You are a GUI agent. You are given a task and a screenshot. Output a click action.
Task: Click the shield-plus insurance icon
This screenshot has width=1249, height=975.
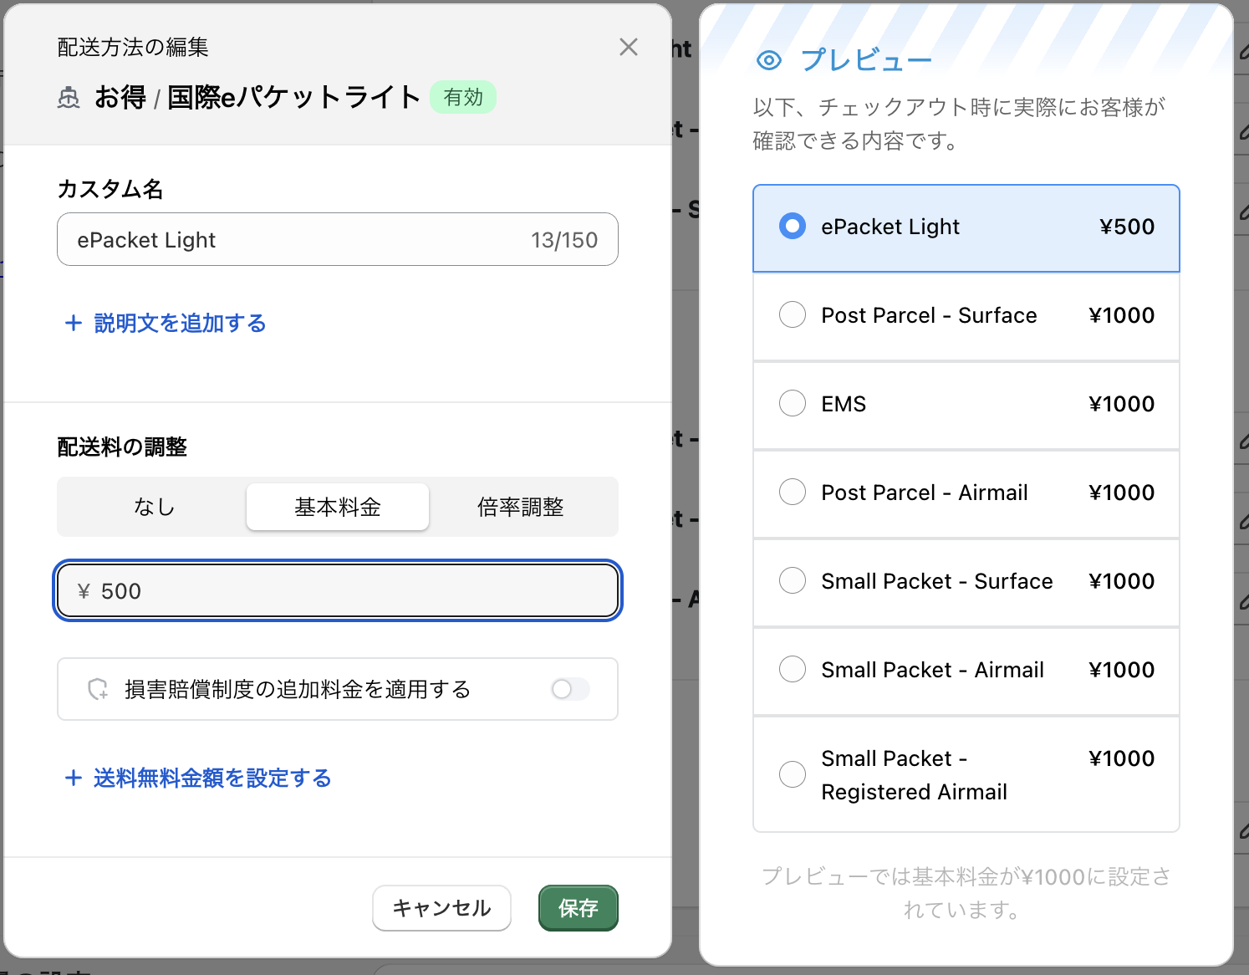click(96, 689)
